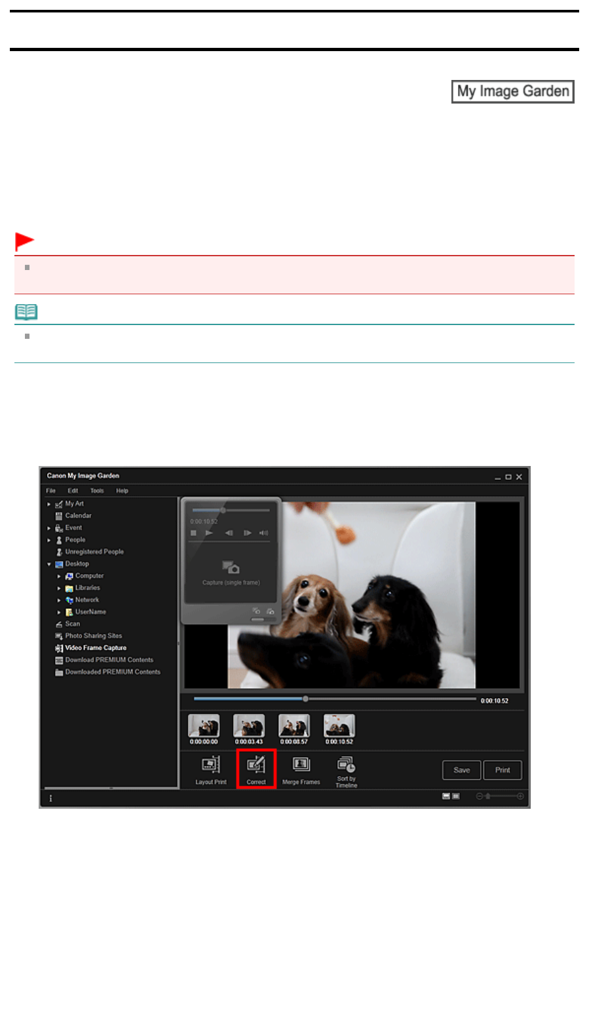Select captured frame at 0:00:08.57
Image resolution: width=589 pixels, height=1029 pixels.
pyautogui.click(x=294, y=726)
